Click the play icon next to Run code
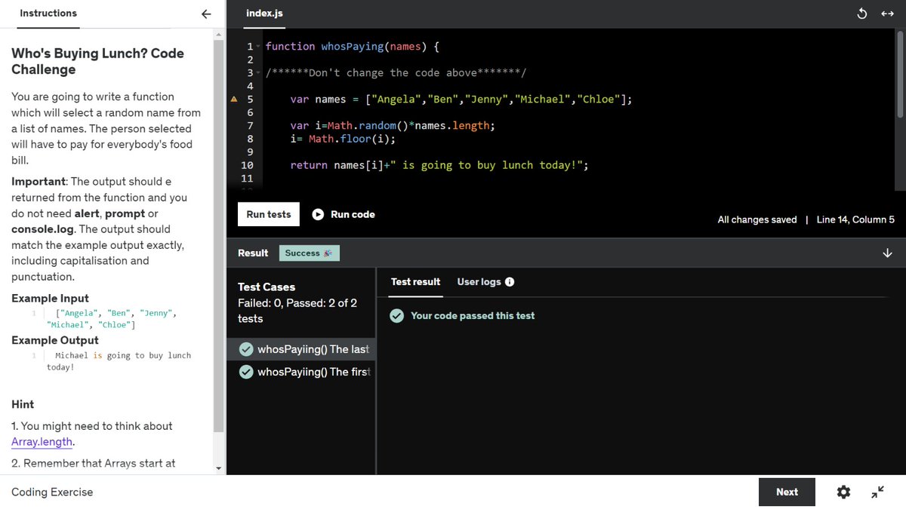The height and width of the screenshot is (509, 906). click(x=317, y=214)
